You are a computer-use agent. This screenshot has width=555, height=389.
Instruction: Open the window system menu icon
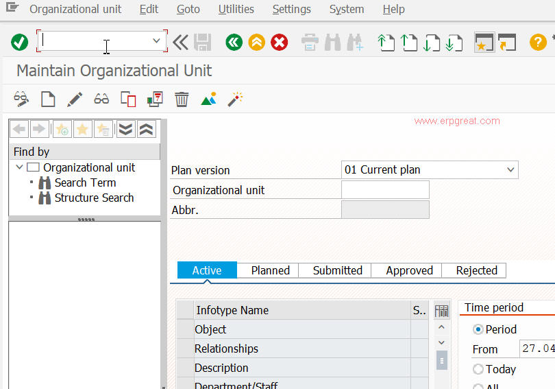(12, 8)
